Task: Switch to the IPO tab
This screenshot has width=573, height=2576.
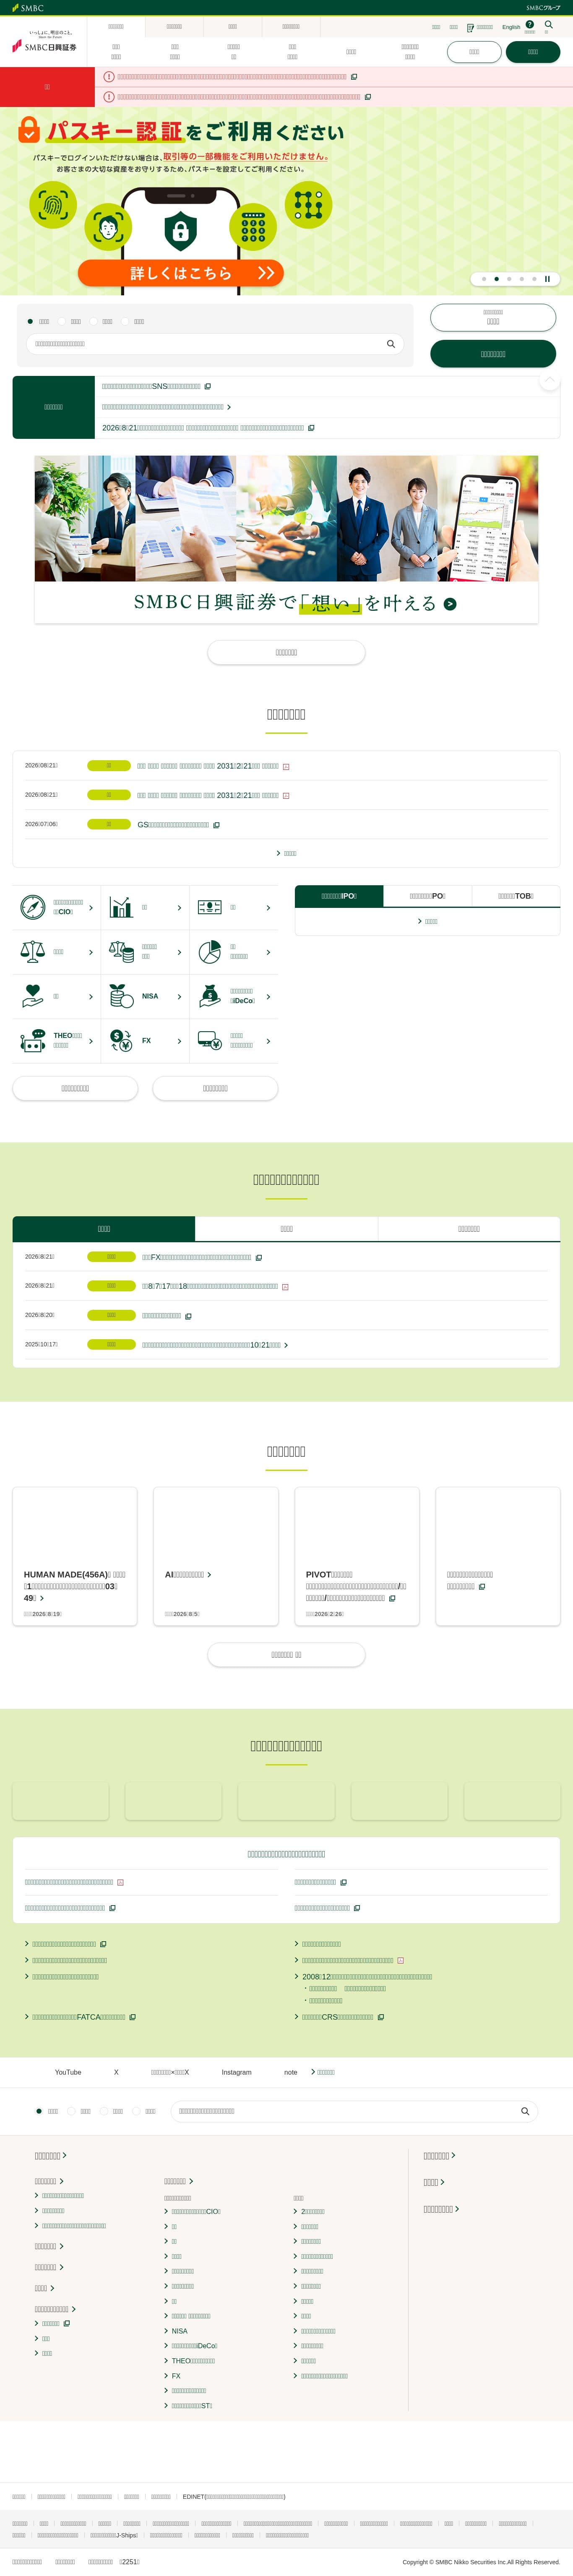Action: click(x=339, y=896)
